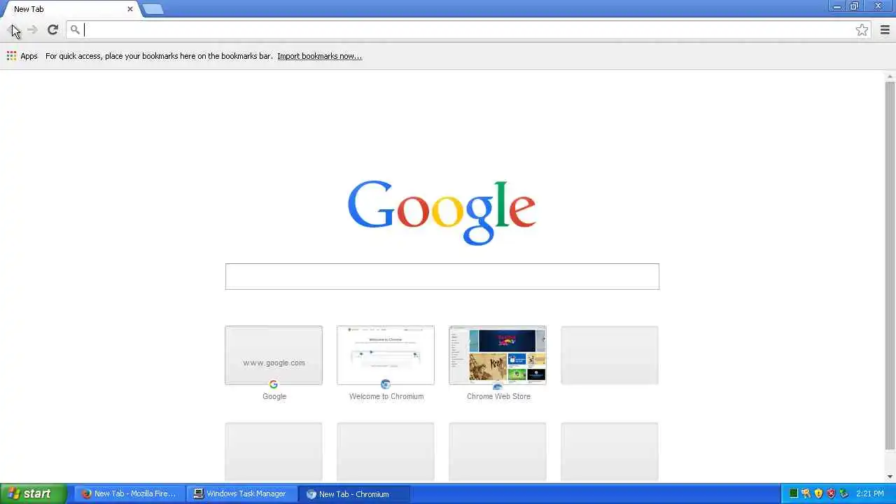Click the browser Back arrow button

(13, 29)
